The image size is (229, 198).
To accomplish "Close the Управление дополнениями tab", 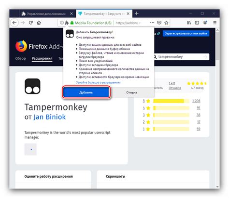I will [72, 14].
